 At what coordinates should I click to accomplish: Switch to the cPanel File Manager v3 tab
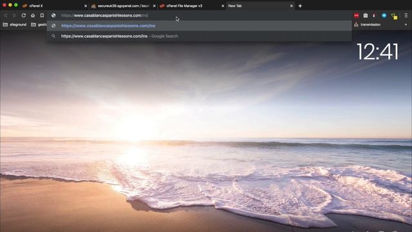(x=192, y=6)
